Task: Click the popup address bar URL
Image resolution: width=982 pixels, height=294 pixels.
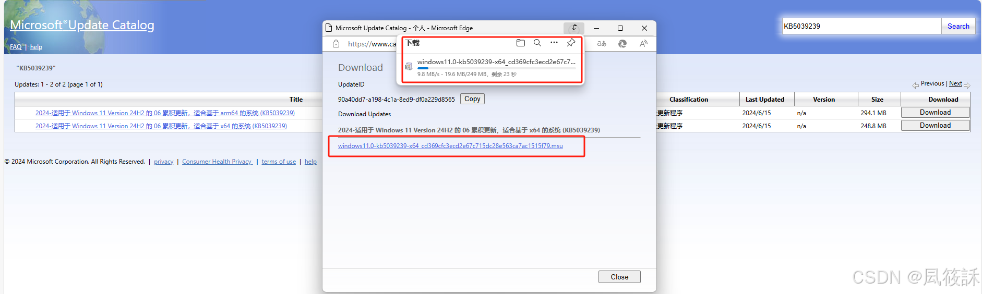Action: [372, 44]
